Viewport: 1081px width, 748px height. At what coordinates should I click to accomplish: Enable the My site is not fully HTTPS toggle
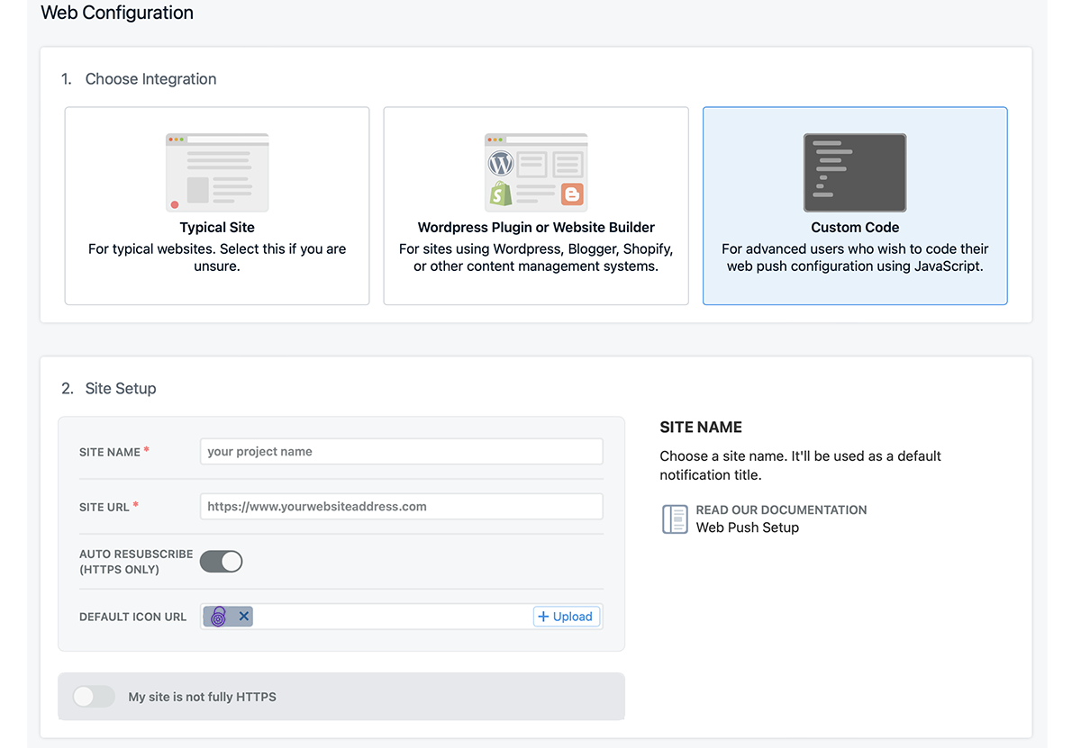coord(94,697)
